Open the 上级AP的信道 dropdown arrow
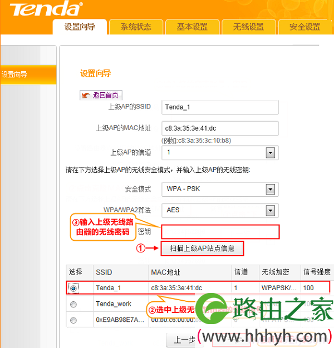 pyautogui.click(x=270, y=153)
